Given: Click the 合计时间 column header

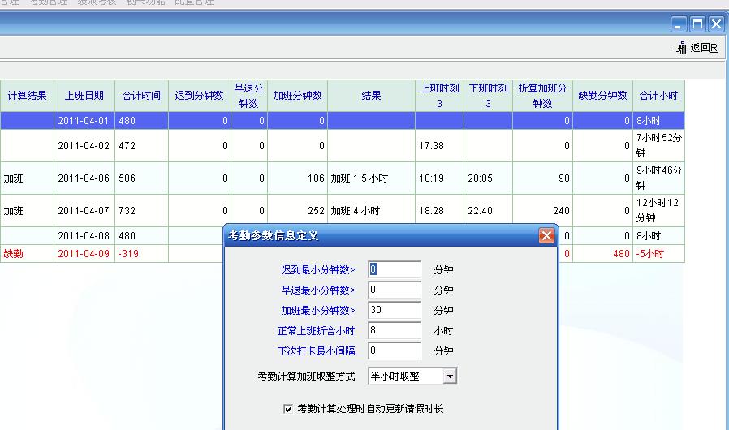Looking at the screenshot, I should tap(141, 96).
